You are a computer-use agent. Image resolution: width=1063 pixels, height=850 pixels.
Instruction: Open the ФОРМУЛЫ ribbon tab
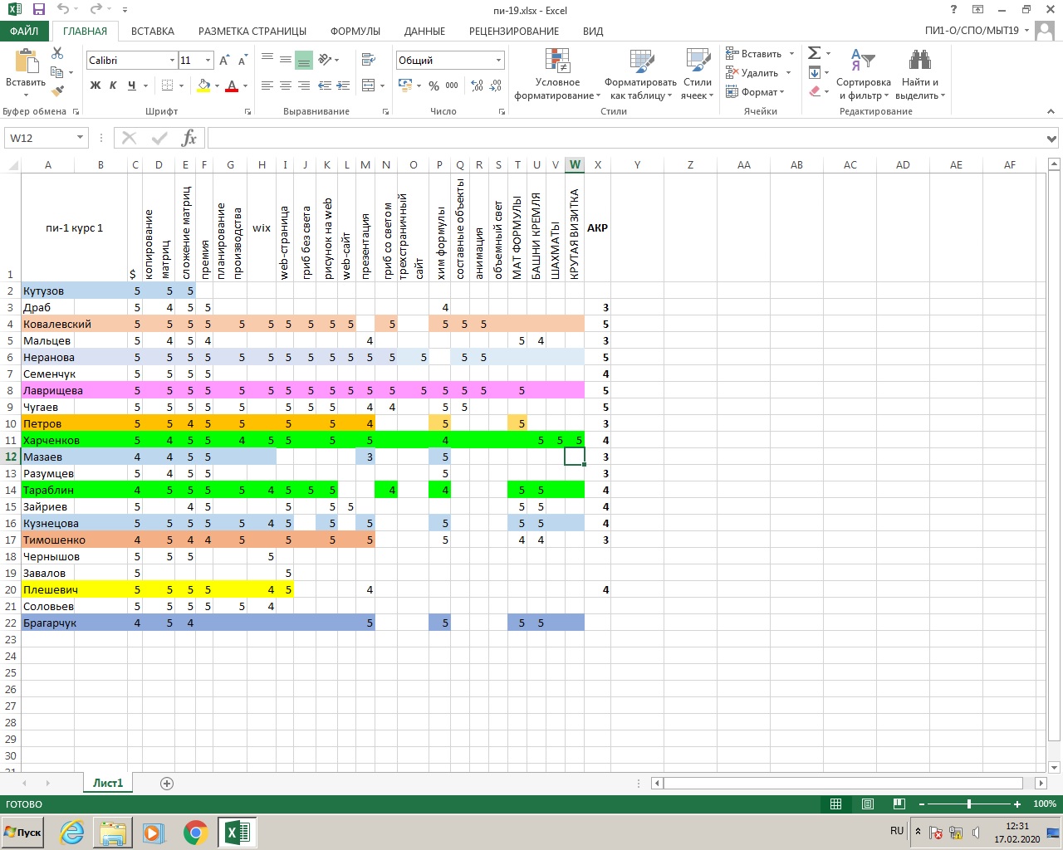[x=355, y=32]
